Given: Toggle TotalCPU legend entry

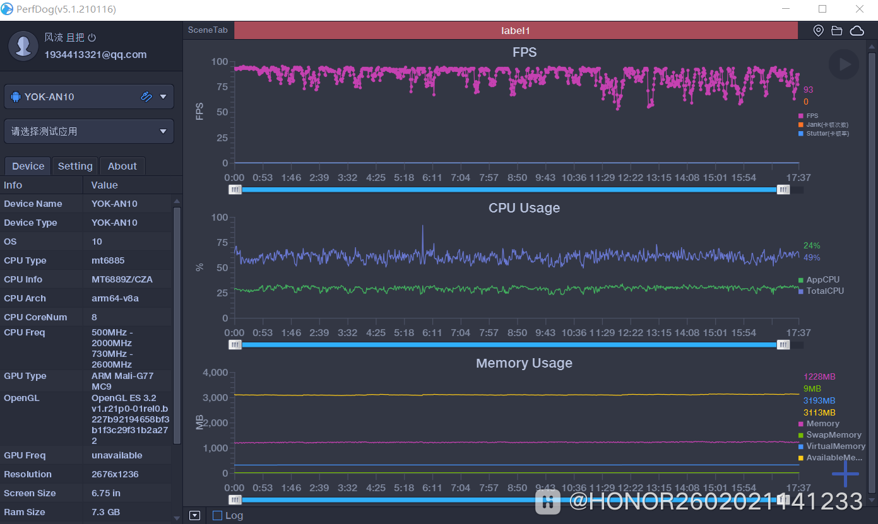Looking at the screenshot, I should pos(821,291).
